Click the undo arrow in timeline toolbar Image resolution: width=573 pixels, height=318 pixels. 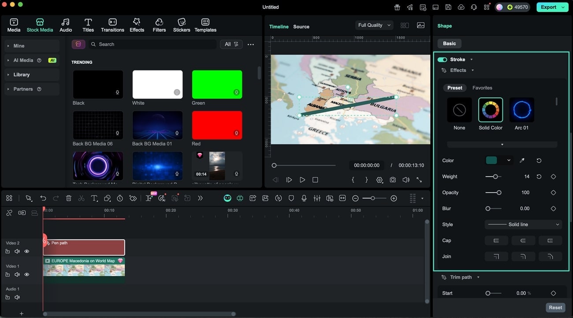43,198
